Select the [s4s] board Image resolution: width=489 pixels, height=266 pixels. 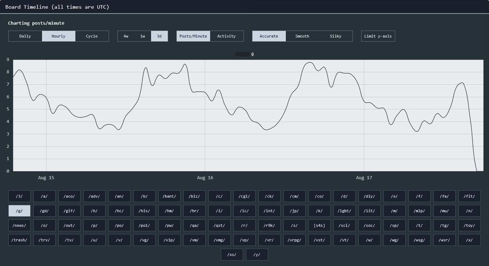320,225
